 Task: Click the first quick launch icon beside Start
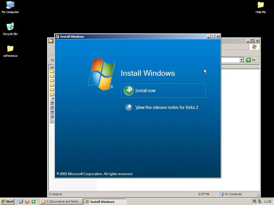(21, 202)
